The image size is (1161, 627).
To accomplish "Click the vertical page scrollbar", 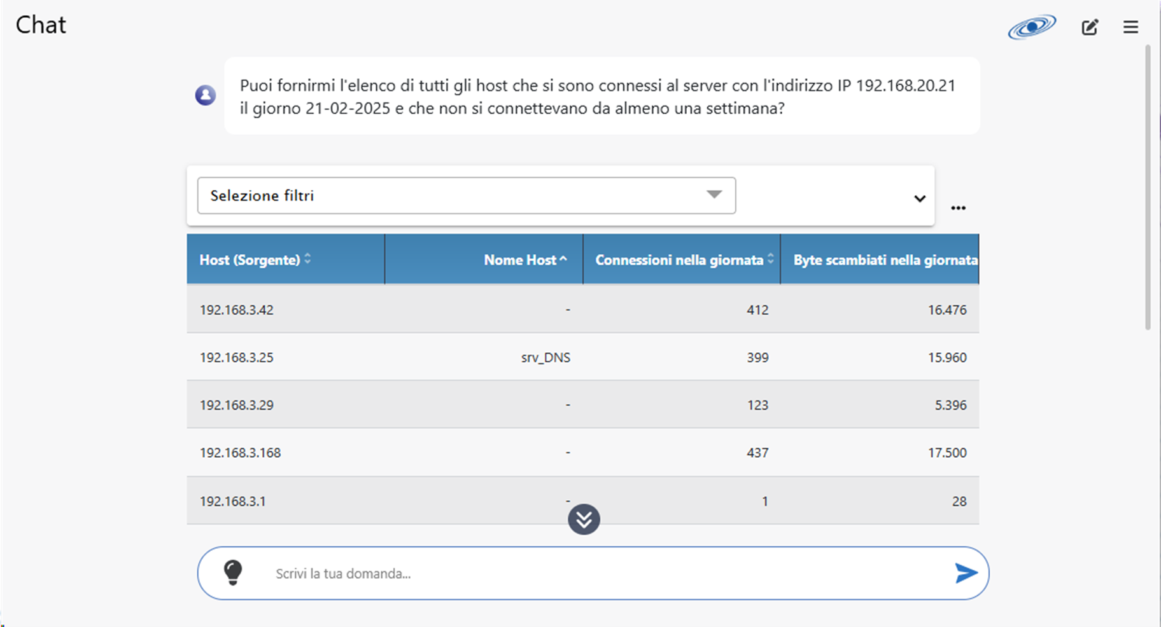I will click(1148, 188).
